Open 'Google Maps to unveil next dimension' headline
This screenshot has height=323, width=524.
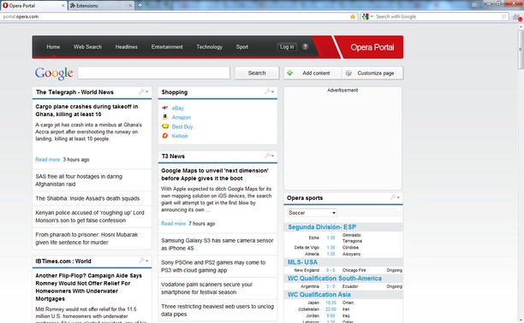click(x=215, y=174)
